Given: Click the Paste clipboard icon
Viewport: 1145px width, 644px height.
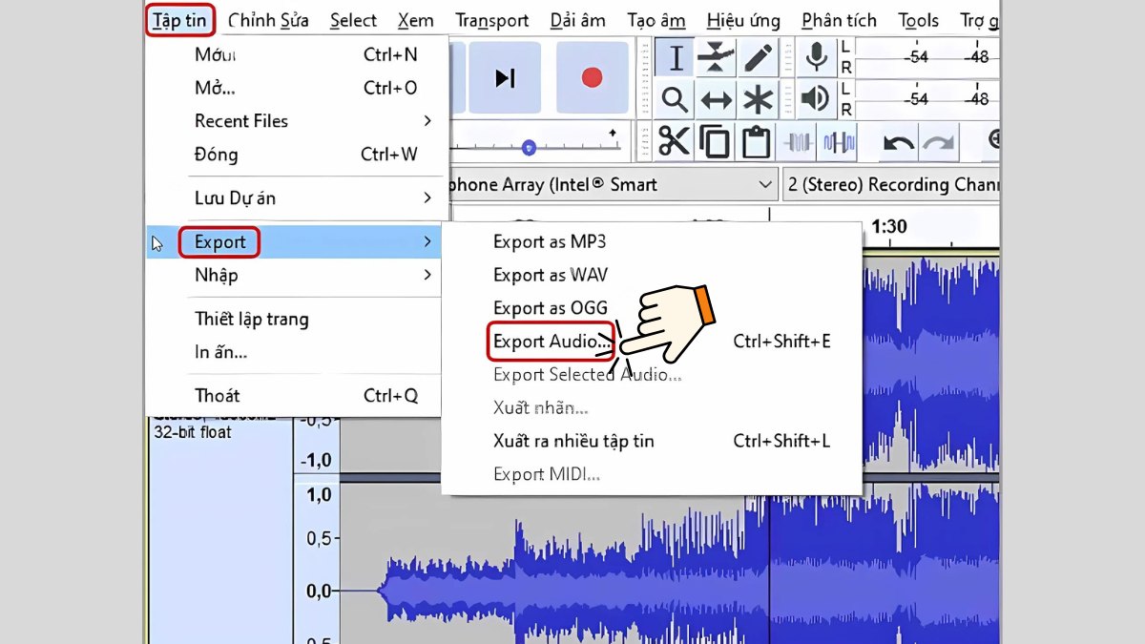Looking at the screenshot, I should (757, 142).
